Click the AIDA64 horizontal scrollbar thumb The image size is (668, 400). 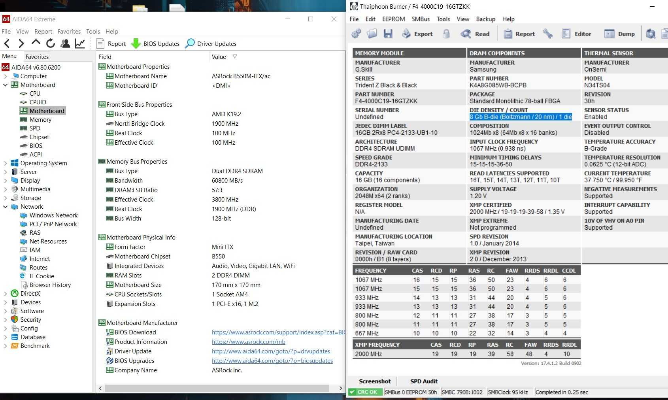tap(217, 388)
